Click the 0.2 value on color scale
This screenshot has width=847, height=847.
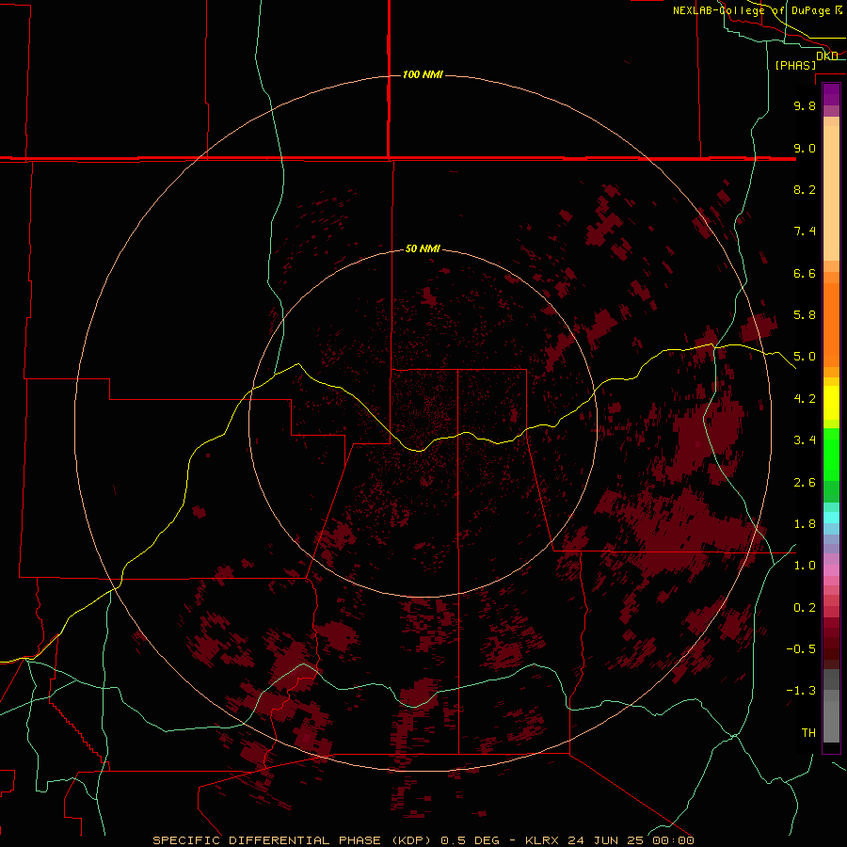click(x=805, y=608)
